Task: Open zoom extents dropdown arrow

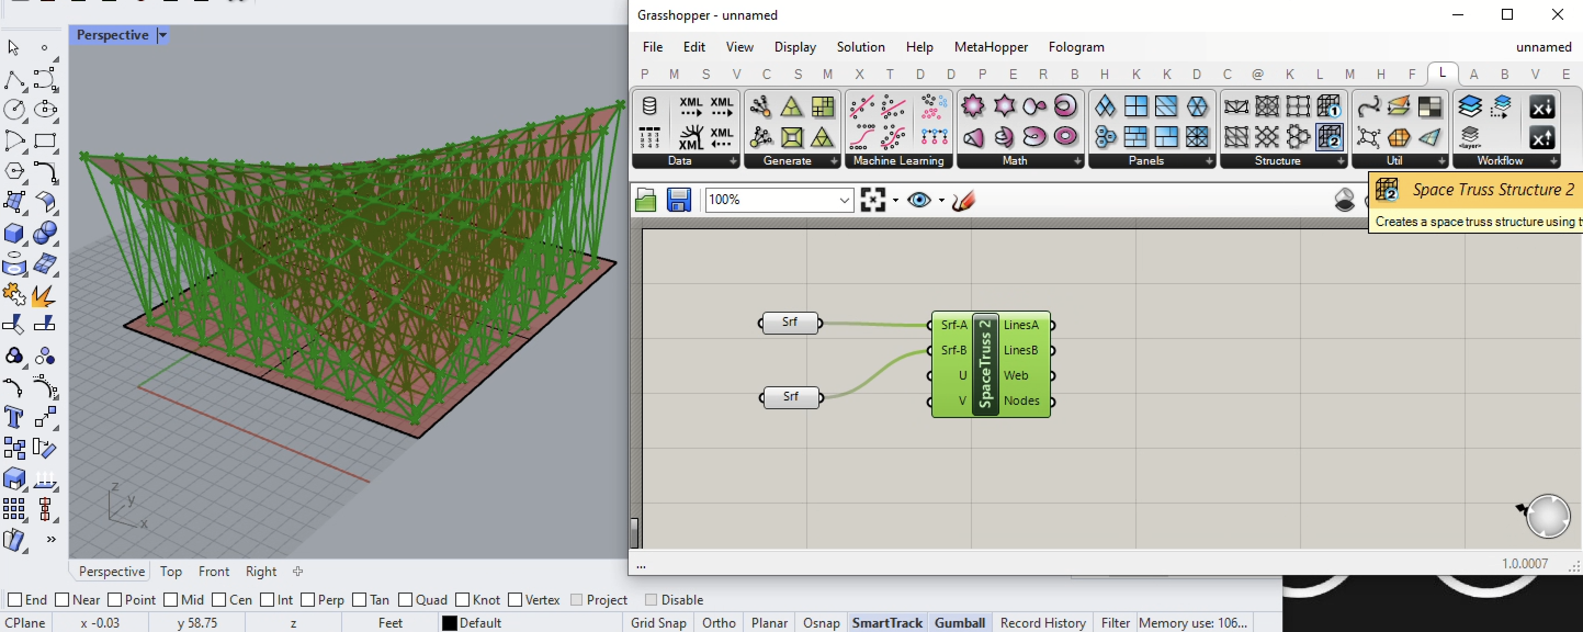Action: coord(895,200)
